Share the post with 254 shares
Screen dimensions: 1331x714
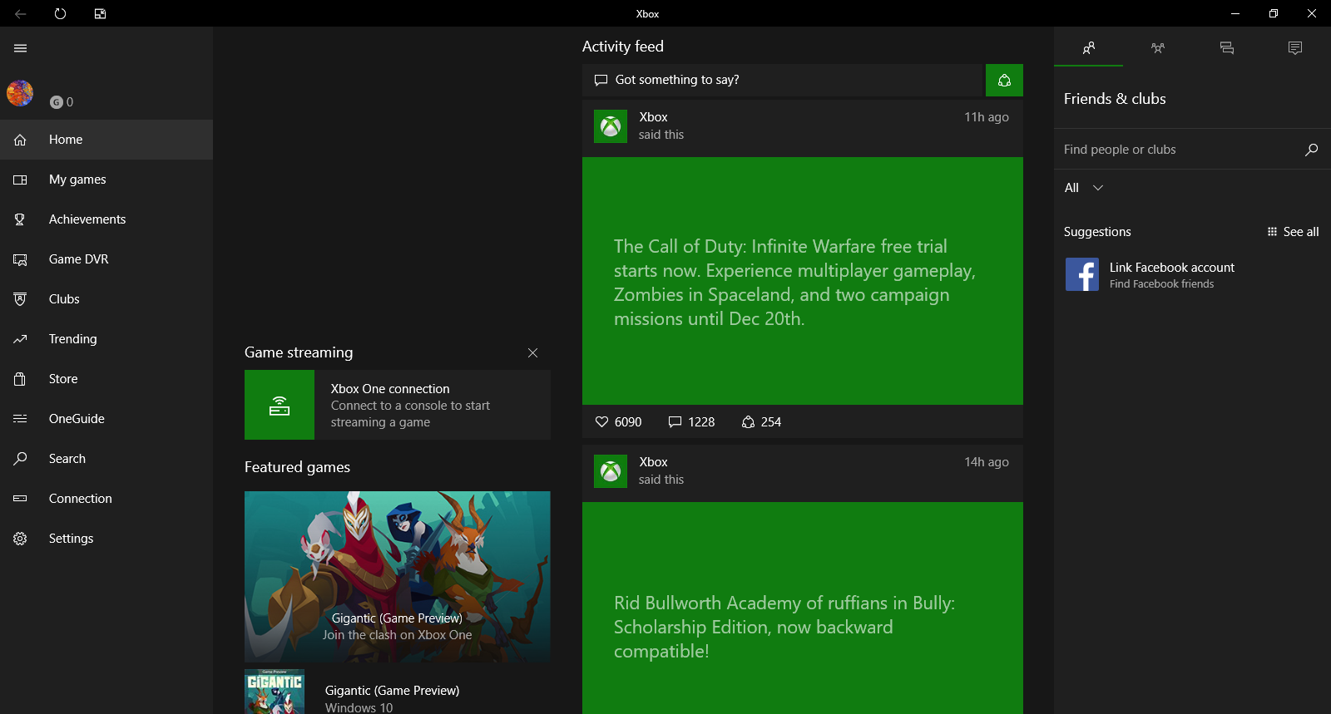click(x=761, y=422)
